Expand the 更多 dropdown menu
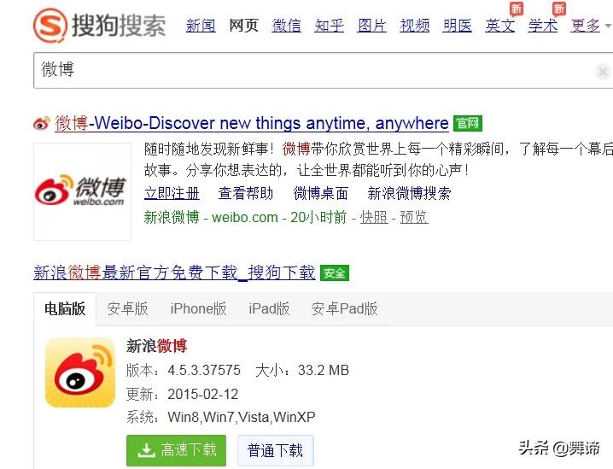 pos(590,26)
